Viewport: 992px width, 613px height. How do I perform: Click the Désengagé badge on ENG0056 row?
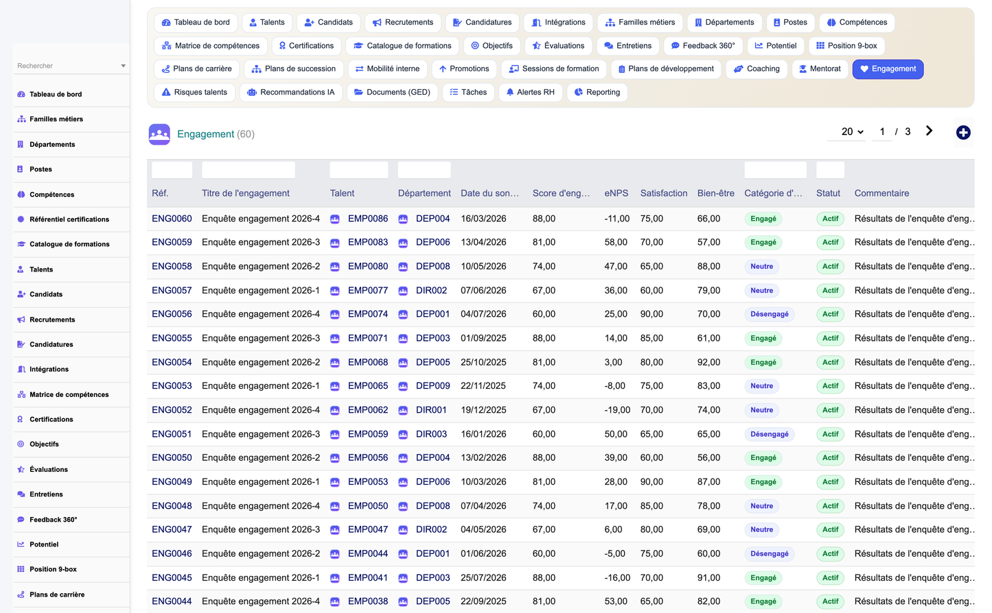point(770,314)
